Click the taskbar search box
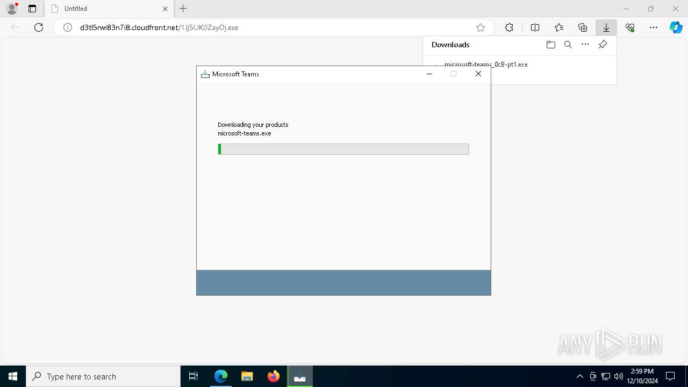This screenshot has height=387, width=688. click(x=103, y=376)
